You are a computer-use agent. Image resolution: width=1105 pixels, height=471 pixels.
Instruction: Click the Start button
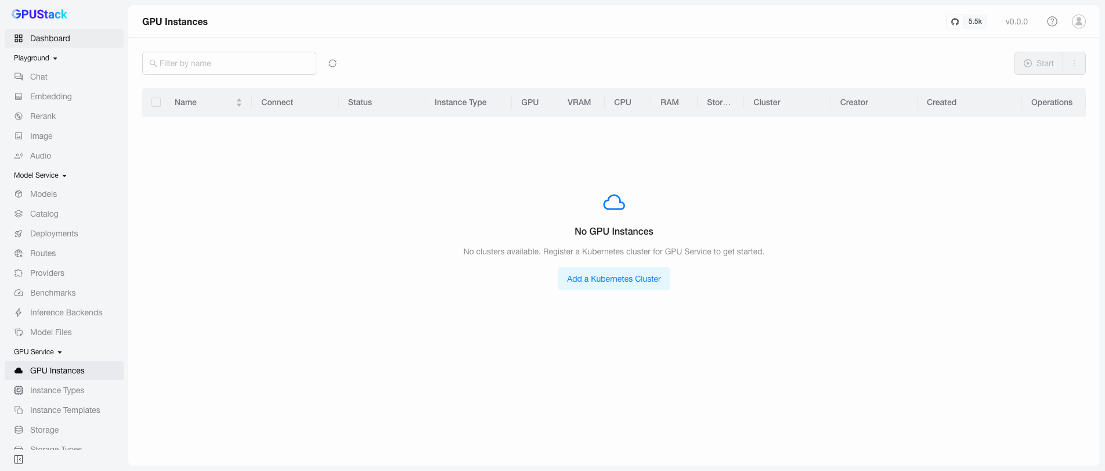[x=1039, y=63]
